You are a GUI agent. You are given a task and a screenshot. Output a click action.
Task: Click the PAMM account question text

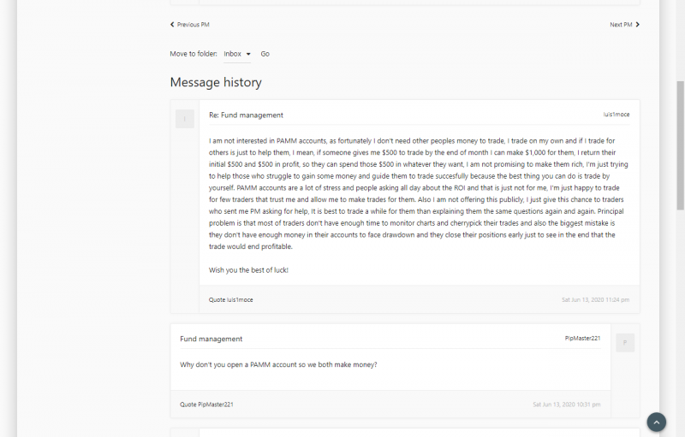[278, 365]
